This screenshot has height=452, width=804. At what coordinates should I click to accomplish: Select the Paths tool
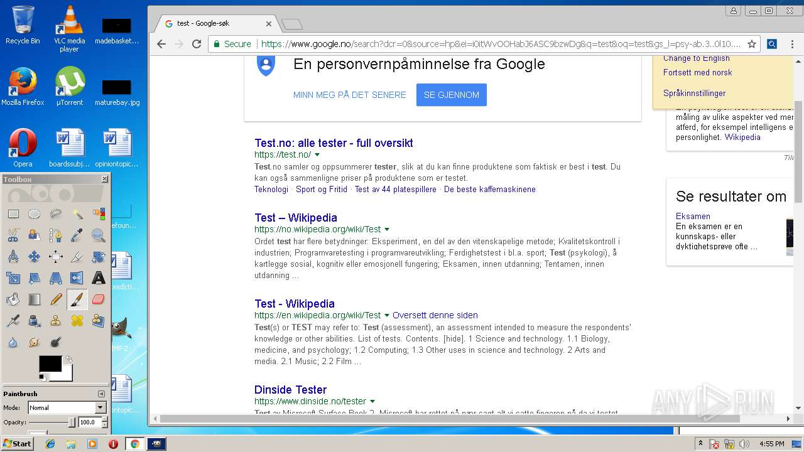click(x=56, y=235)
